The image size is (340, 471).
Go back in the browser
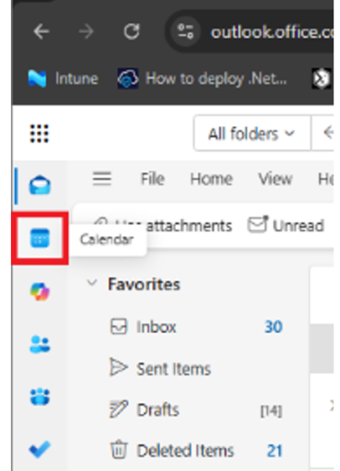tap(41, 31)
